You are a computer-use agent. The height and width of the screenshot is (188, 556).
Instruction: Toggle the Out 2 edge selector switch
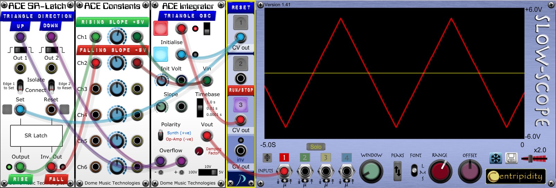[51, 50]
